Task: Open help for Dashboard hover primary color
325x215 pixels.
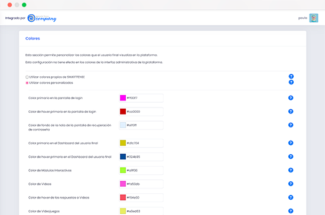Action: pos(291,157)
